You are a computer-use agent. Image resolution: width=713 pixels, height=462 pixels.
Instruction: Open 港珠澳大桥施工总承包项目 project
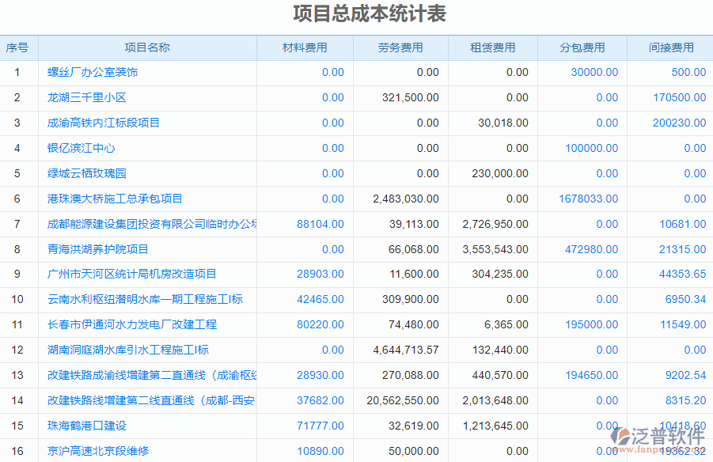point(115,199)
